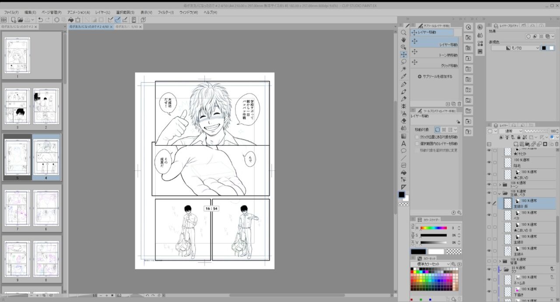Click the smartphone connection icon in toolbar
Screen dimensions: 560x302
pos(134,20)
